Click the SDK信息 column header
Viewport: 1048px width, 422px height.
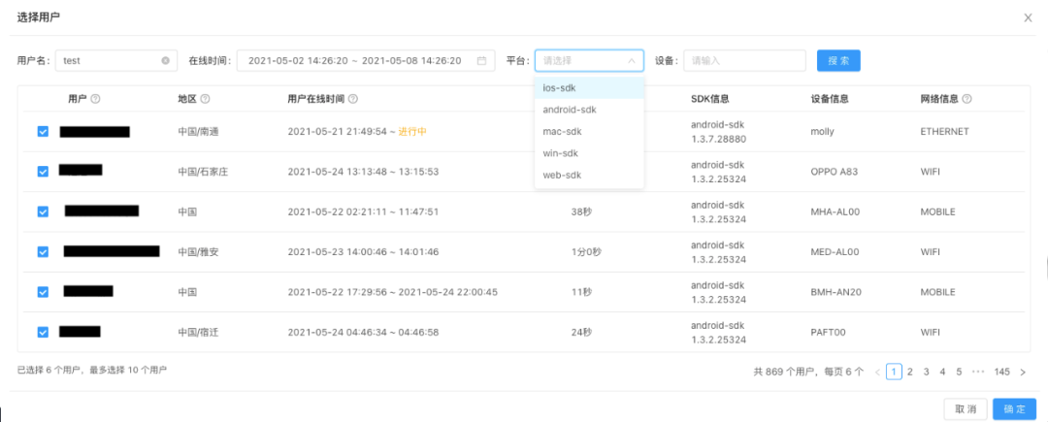coord(709,99)
